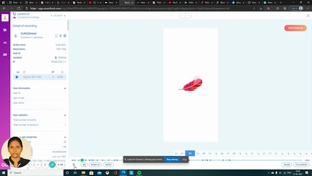
Task: Pause the Loom recording control
Action: (x=45, y=165)
